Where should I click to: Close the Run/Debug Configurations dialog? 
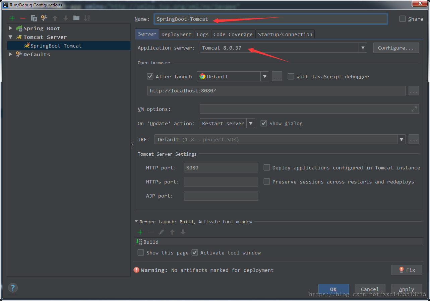point(420,3)
